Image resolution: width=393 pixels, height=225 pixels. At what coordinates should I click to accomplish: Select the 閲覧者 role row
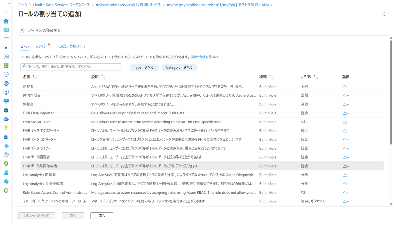[202, 104]
